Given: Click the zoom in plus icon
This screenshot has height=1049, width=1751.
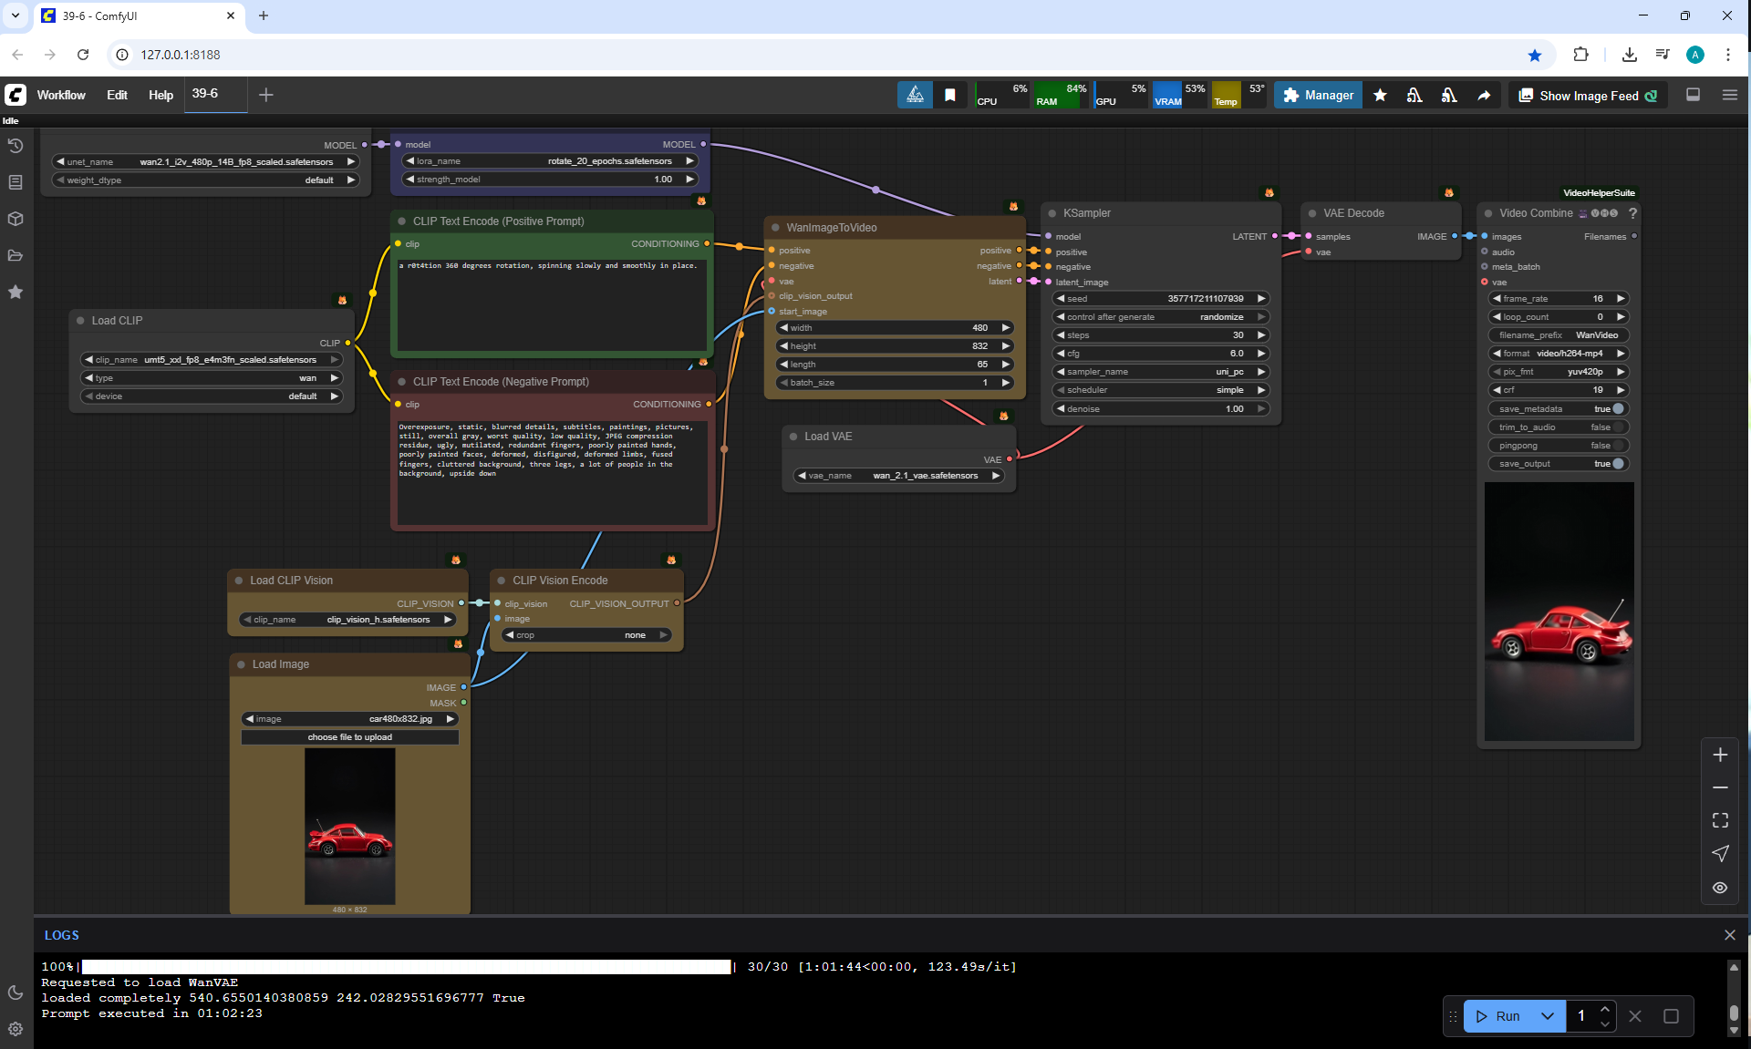Looking at the screenshot, I should pos(1720,755).
